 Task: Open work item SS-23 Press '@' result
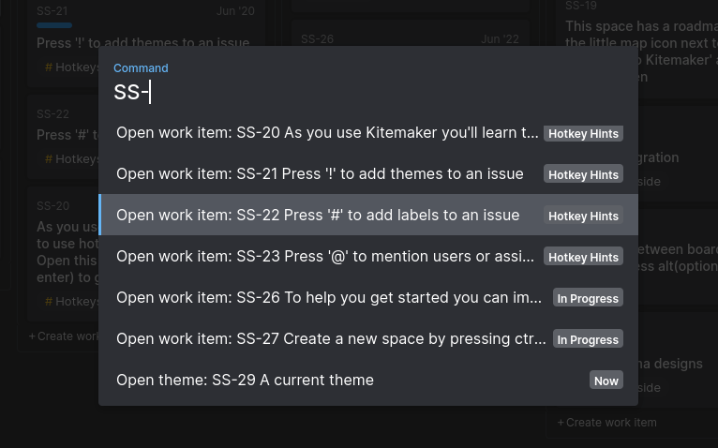368,256
